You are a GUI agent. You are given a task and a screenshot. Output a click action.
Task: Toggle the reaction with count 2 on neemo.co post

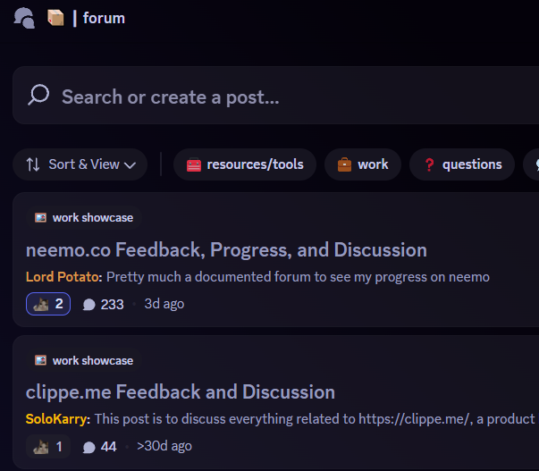(x=48, y=304)
